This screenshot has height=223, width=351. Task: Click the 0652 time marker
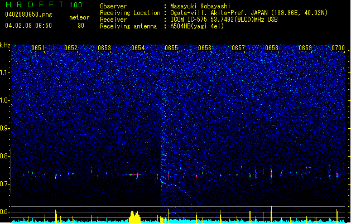71,47
